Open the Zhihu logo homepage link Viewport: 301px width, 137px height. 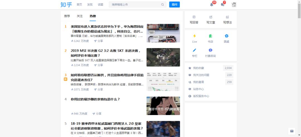pos(66,5)
